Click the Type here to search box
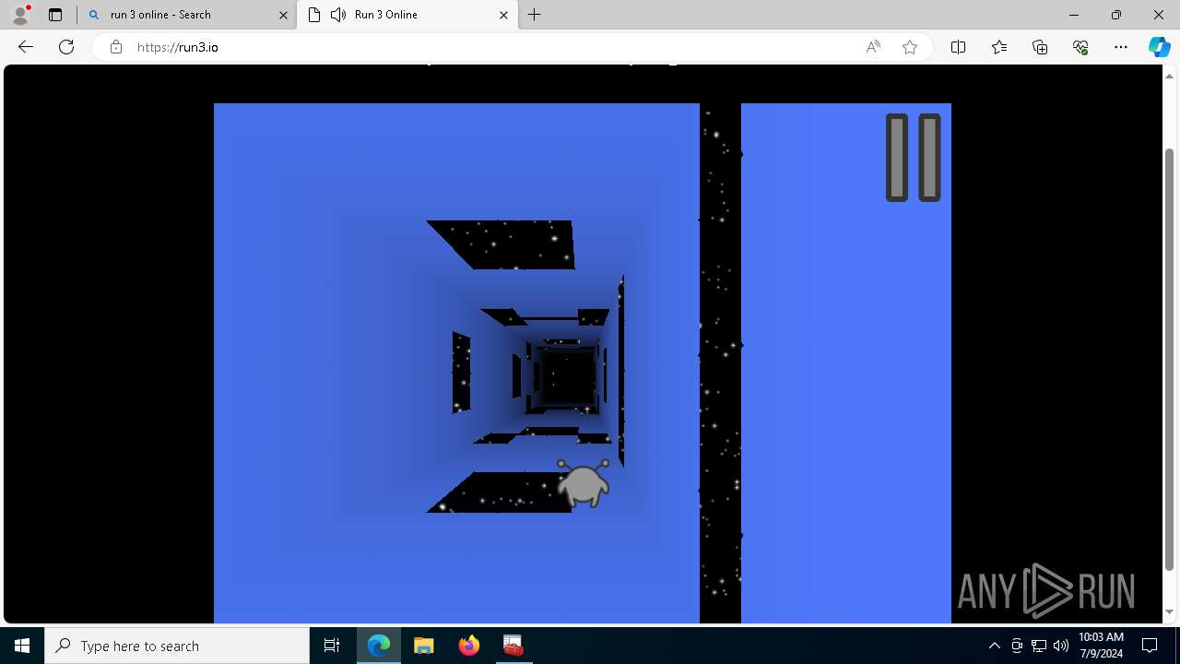The image size is (1180, 664). tap(177, 646)
